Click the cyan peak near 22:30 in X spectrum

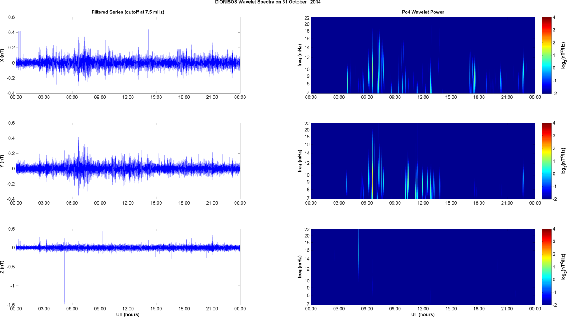[523, 71]
